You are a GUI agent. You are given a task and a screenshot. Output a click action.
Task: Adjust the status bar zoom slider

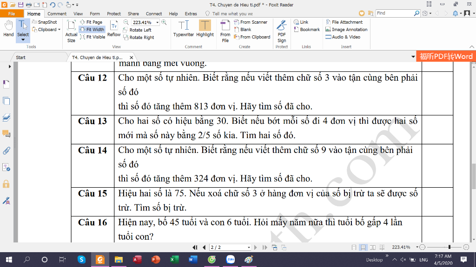click(x=450, y=248)
